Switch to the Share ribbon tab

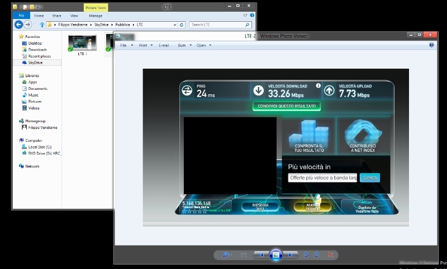pyautogui.click(x=56, y=16)
